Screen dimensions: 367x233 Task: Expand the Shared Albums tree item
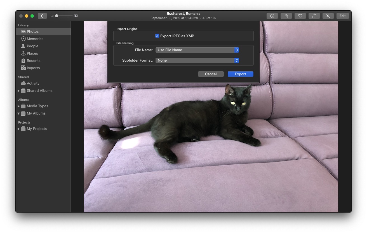[x=19, y=91]
